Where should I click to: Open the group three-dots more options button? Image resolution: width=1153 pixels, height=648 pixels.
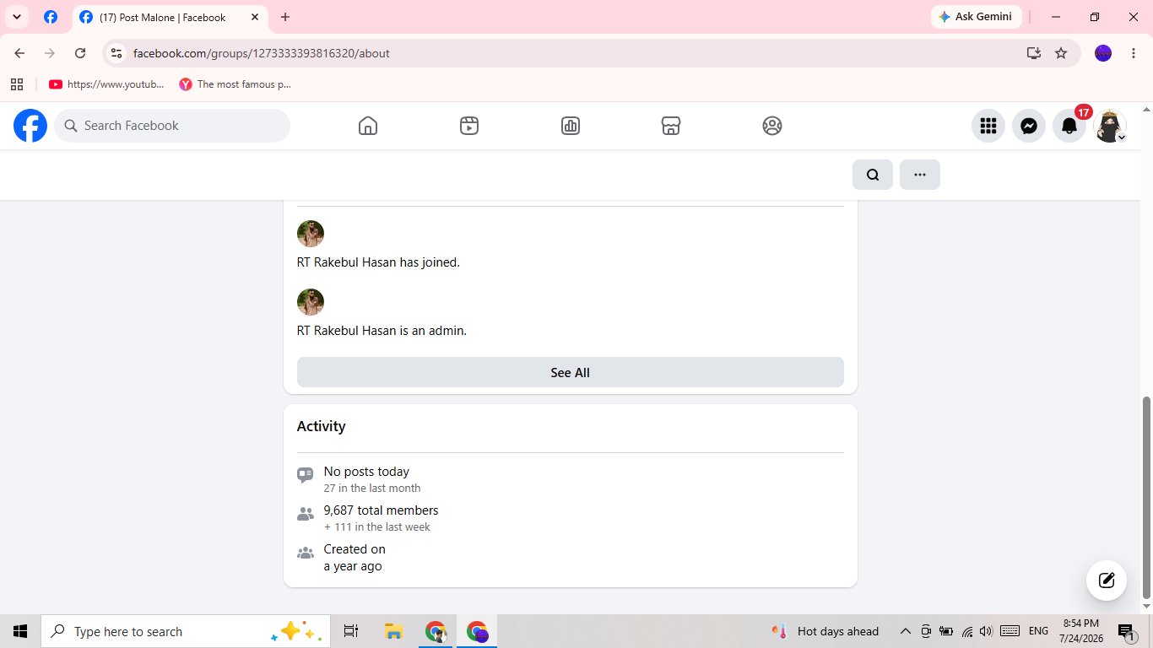(920, 175)
